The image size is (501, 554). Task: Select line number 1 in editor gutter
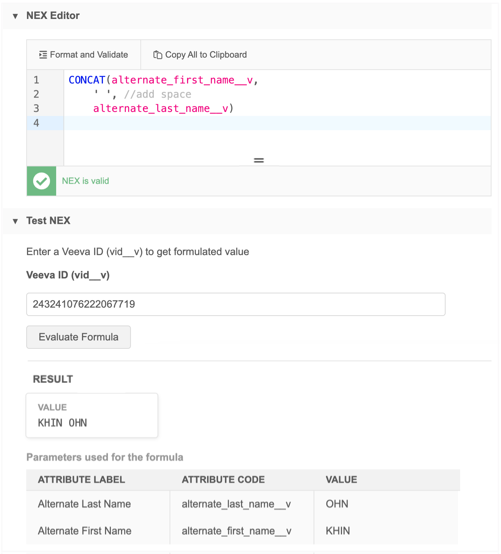[x=36, y=80]
